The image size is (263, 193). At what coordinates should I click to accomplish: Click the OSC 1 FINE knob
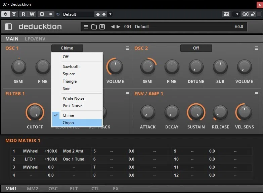(x=43, y=67)
